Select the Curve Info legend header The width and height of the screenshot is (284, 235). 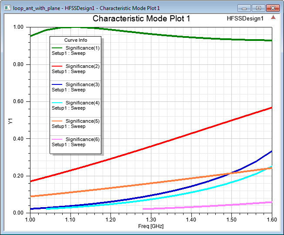pyautogui.click(x=76, y=40)
